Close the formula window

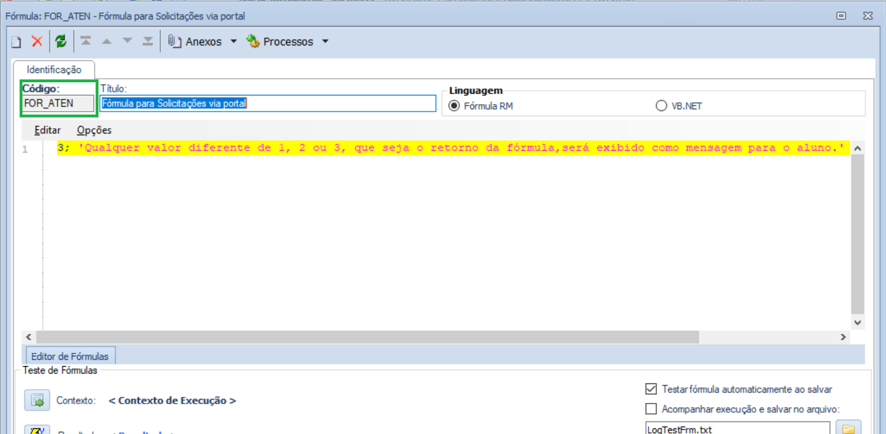point(867,16)
